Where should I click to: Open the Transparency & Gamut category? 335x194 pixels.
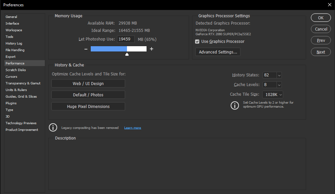tap(23, 83)
